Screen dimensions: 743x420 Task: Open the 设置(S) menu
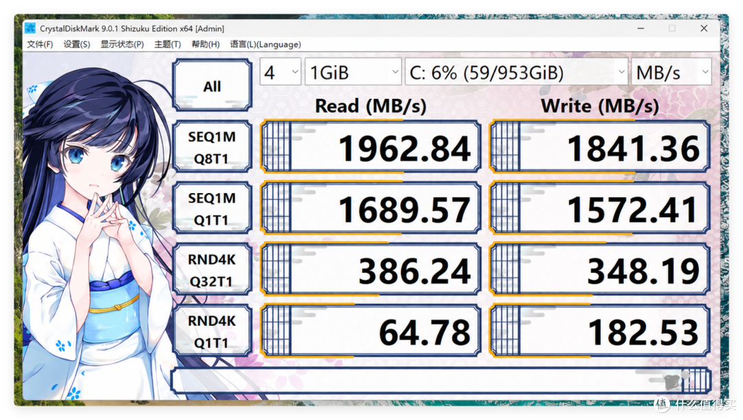[77, 45]
